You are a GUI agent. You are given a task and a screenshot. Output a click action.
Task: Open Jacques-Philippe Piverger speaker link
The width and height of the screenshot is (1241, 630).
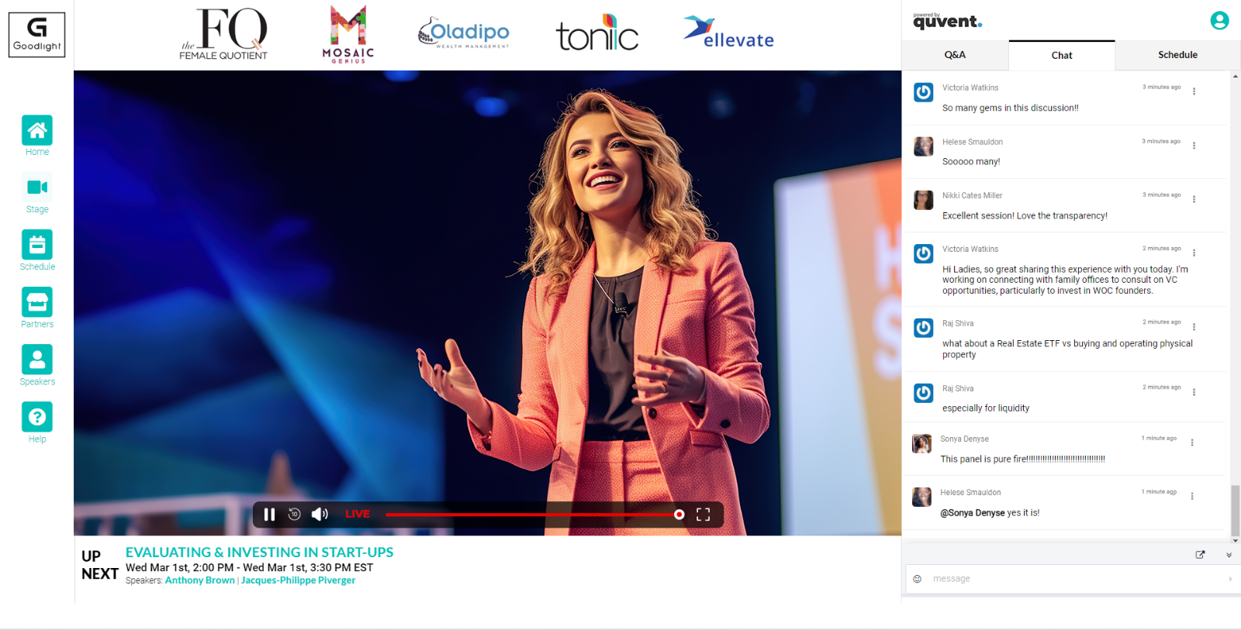coord(298,580)
